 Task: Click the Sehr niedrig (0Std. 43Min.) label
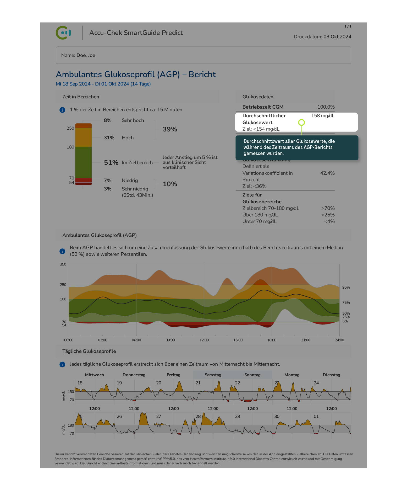pos(137,192)
